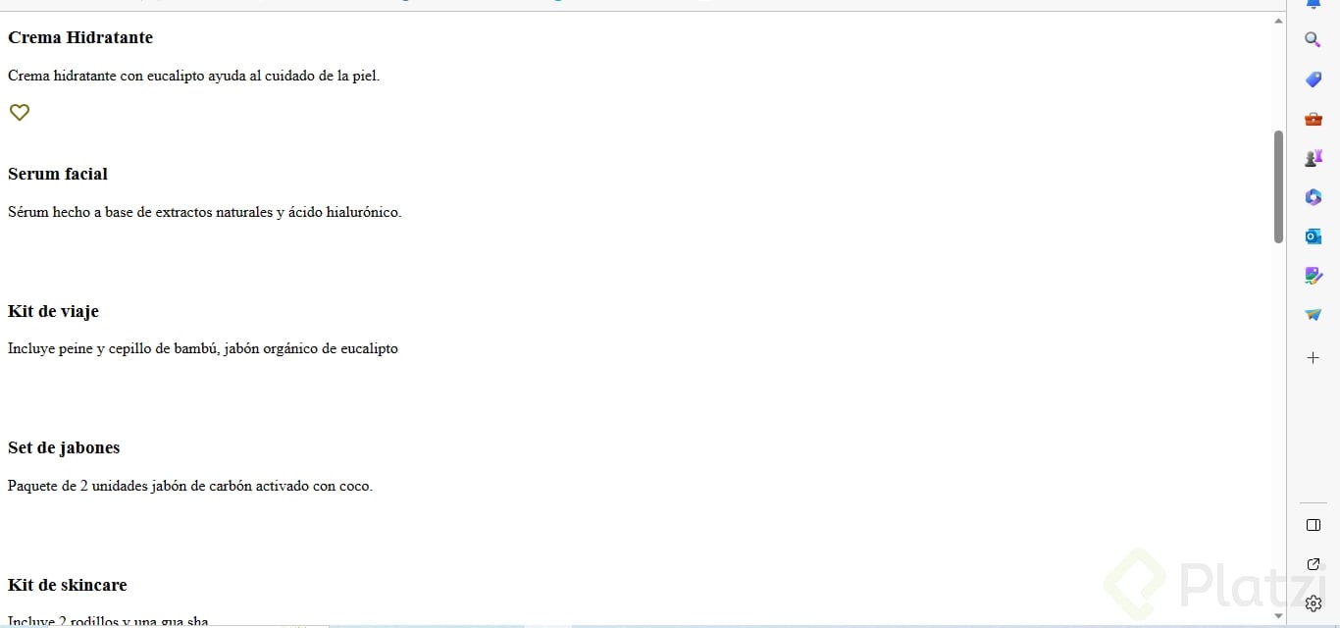The height and width of the screenshot is (628, 1340).
Task: Click the heart favorite icon under Crema Hidratante
Action: [x=19, y=113]
